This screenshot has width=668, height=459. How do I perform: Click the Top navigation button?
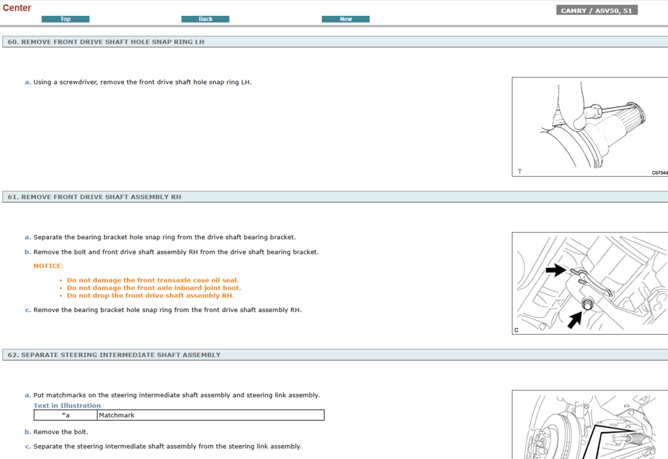66,19
